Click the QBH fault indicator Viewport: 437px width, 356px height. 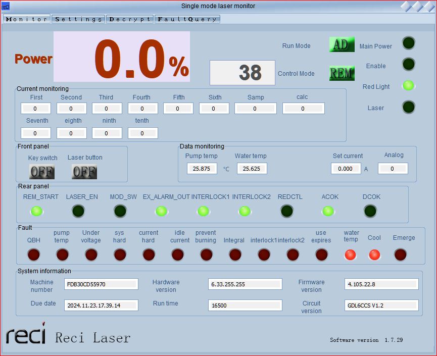pos(33,255)
